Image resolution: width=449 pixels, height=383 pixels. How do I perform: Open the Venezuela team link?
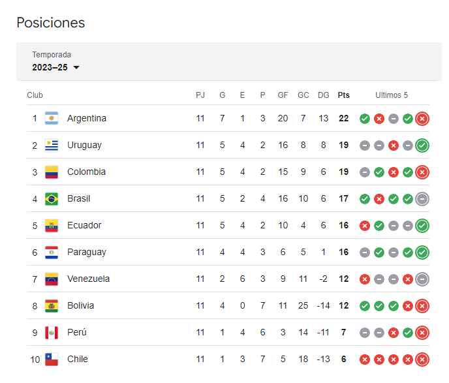point(88,279)
